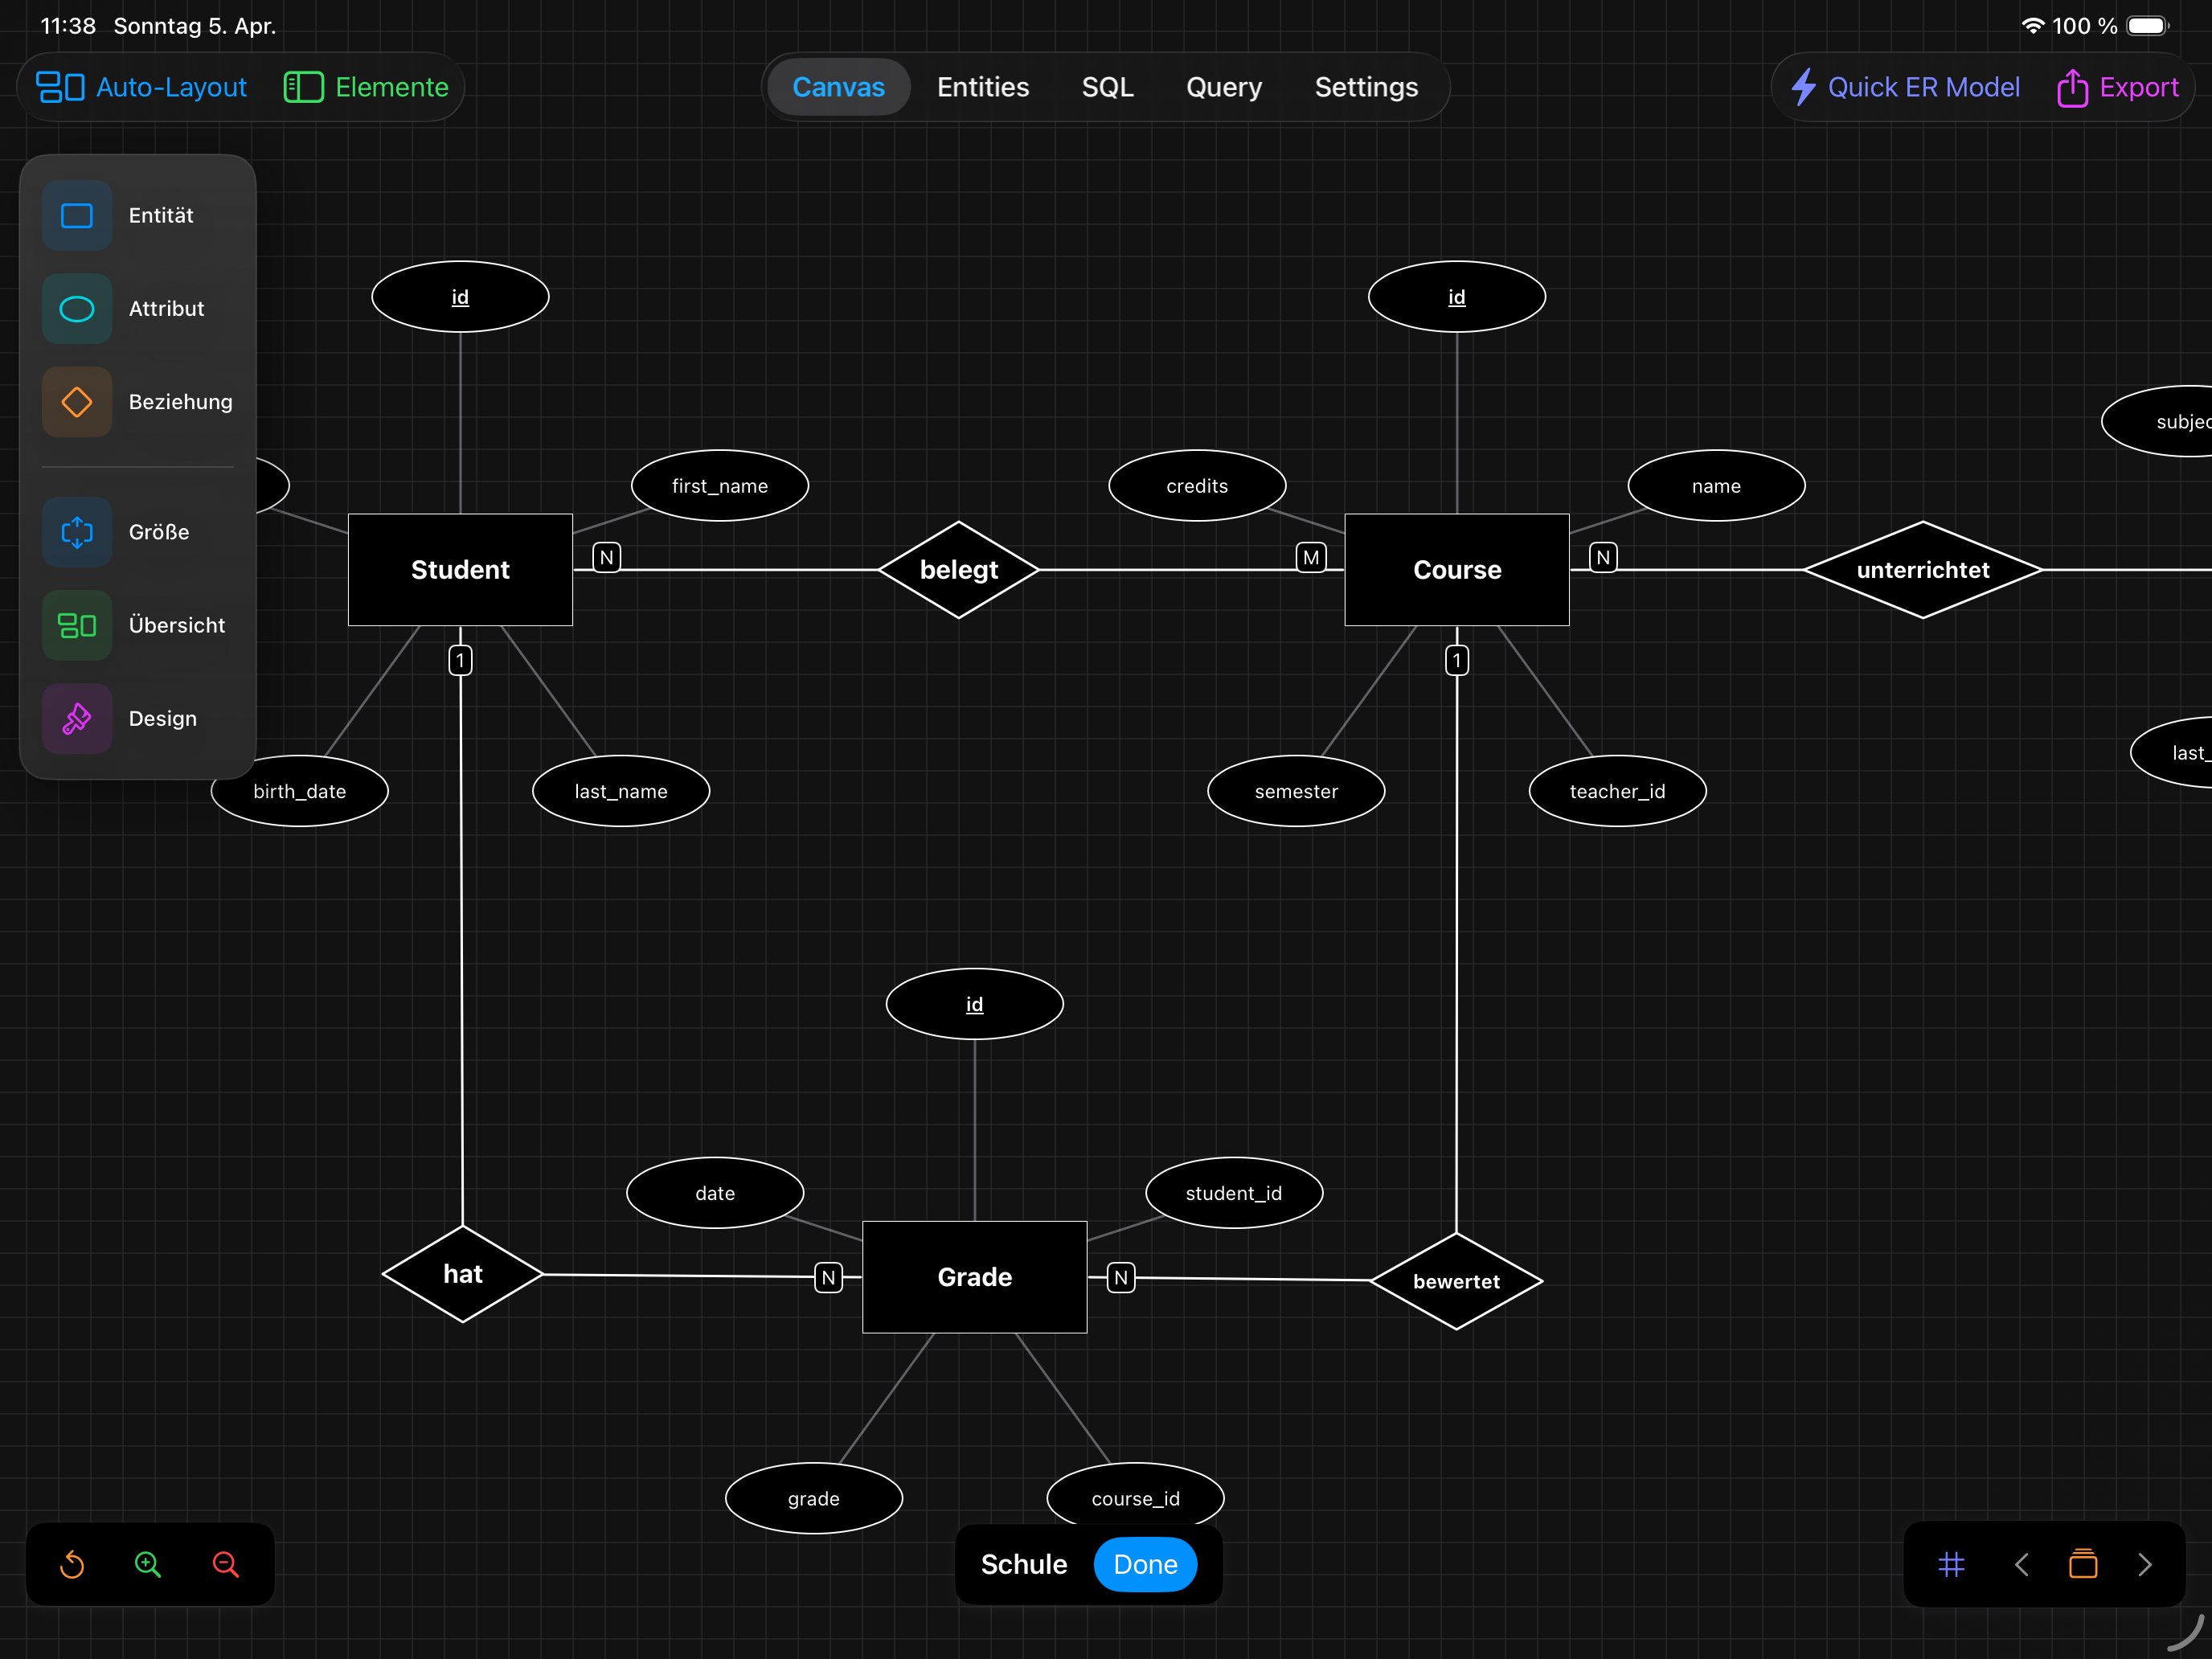This screenshot has height=1659, width=2212.
Task: Switch to the Settings tab
Action: pos(1366,87)
